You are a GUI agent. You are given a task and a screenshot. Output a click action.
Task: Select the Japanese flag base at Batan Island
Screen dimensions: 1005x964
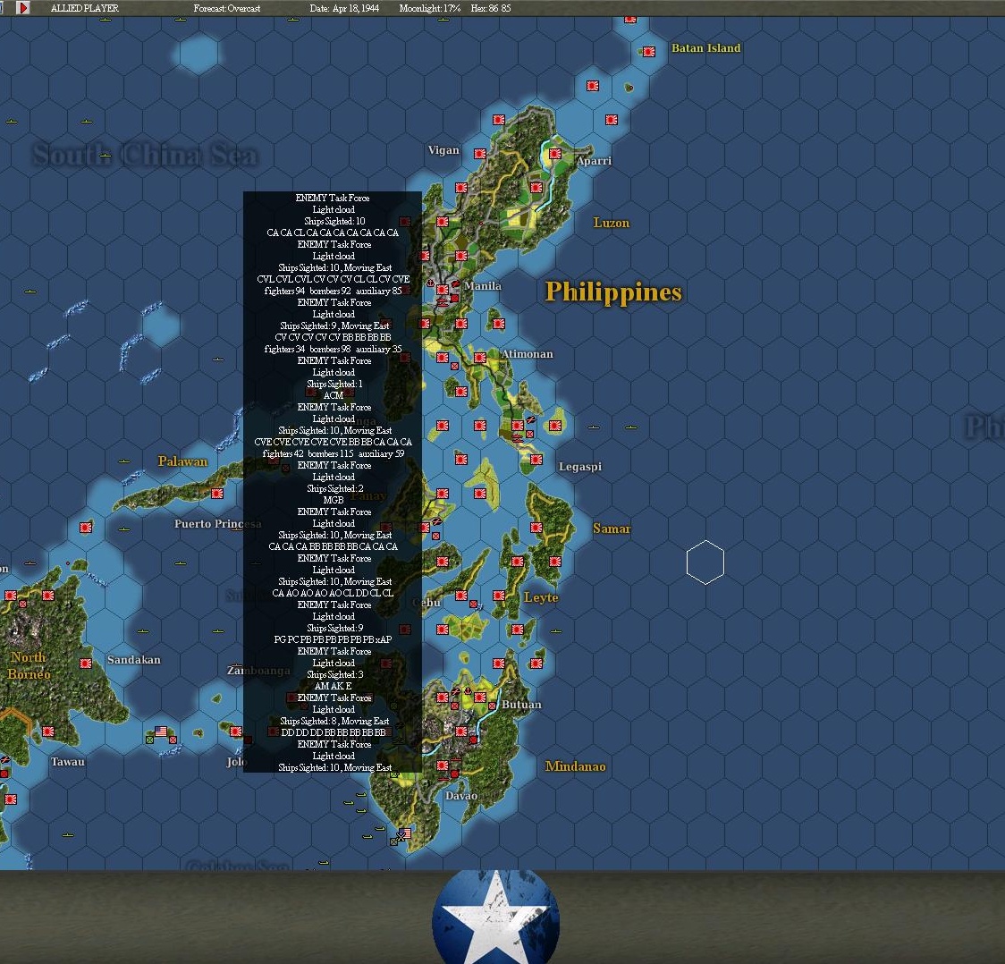tap(648, 51)
